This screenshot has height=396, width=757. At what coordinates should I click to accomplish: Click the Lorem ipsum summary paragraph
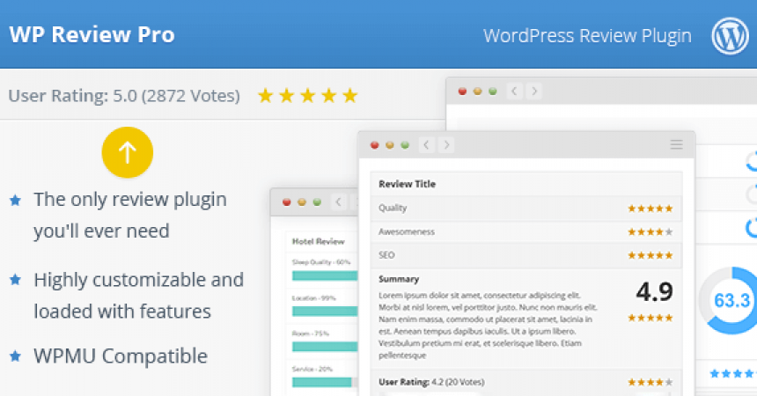coord(489,325)
